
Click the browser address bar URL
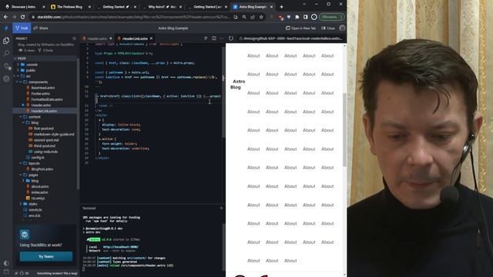click(133, 17)
